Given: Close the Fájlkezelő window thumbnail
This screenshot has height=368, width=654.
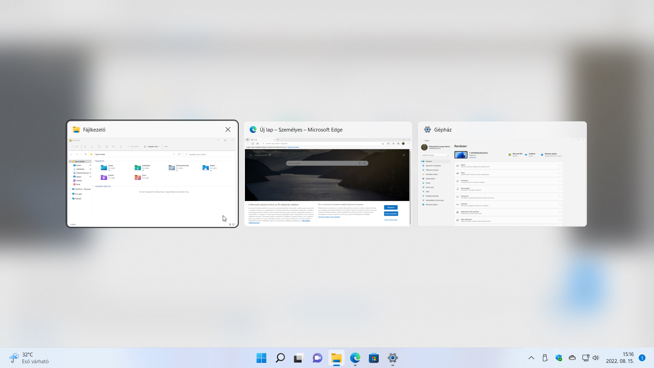Looking at the screenshot, I should click(228, 129).
